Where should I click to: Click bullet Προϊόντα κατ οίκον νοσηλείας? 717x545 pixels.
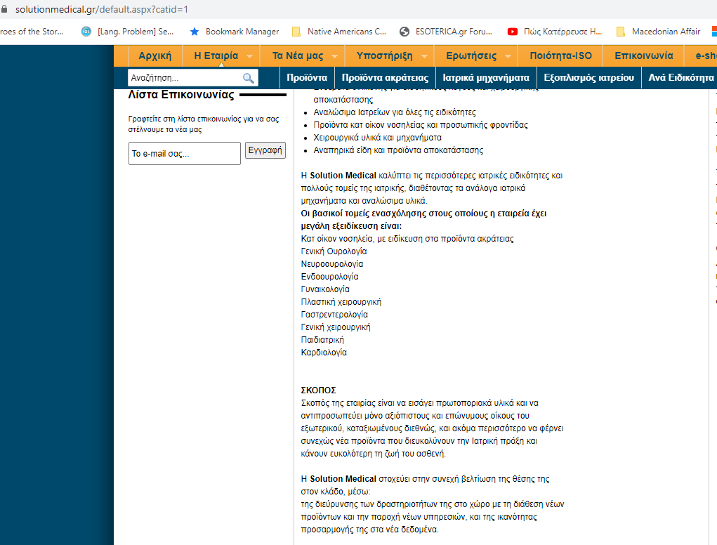coord(421,125)
